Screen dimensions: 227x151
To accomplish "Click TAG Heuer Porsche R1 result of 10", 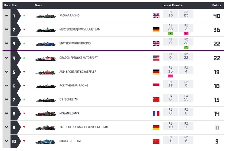I will click(x=170, y=126).
